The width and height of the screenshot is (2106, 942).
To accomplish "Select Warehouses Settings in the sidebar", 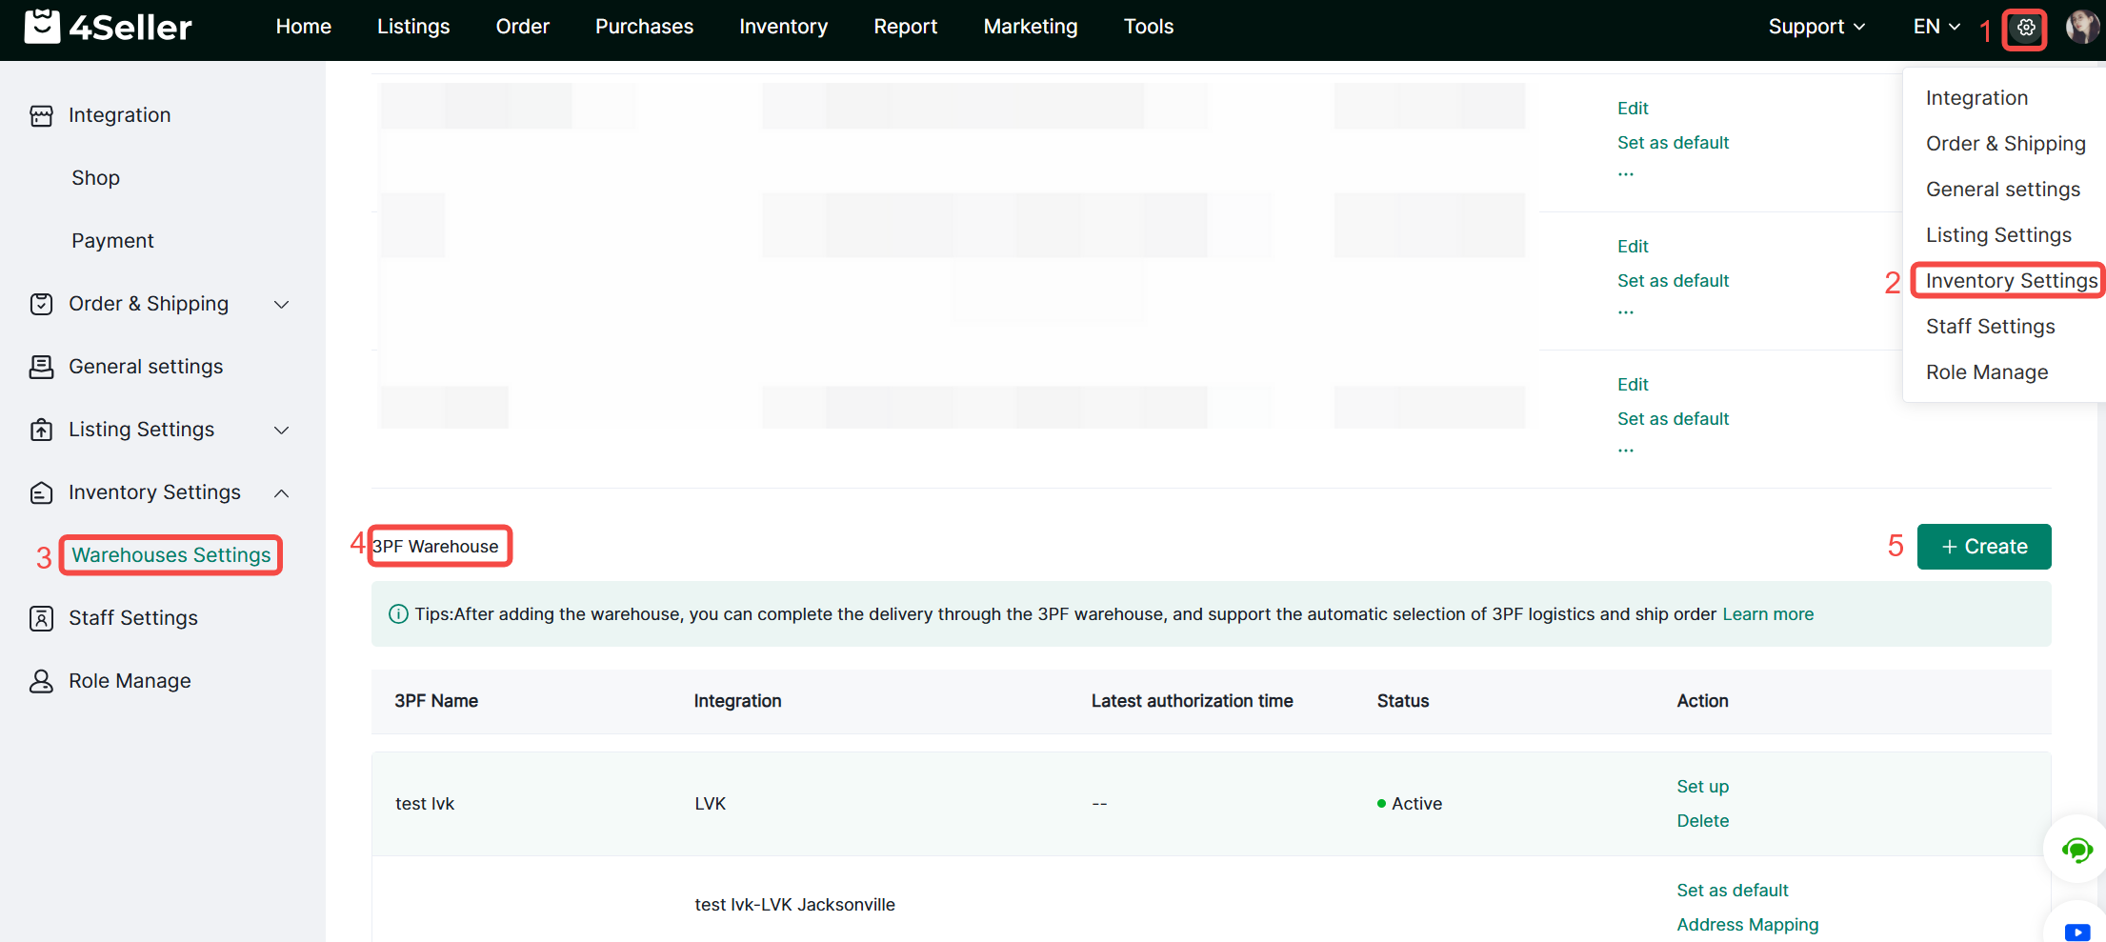I will coord(171,555).
